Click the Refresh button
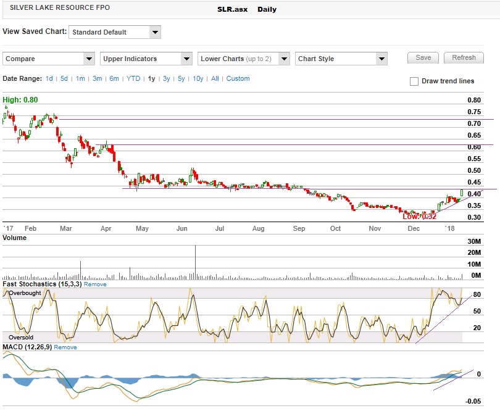The image size is (500, 411). click(x=464, y=58)
